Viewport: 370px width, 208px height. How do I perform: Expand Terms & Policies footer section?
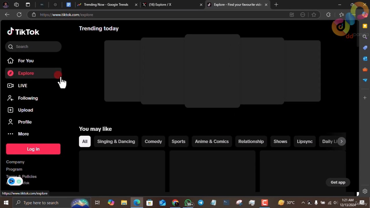point(21,177)
